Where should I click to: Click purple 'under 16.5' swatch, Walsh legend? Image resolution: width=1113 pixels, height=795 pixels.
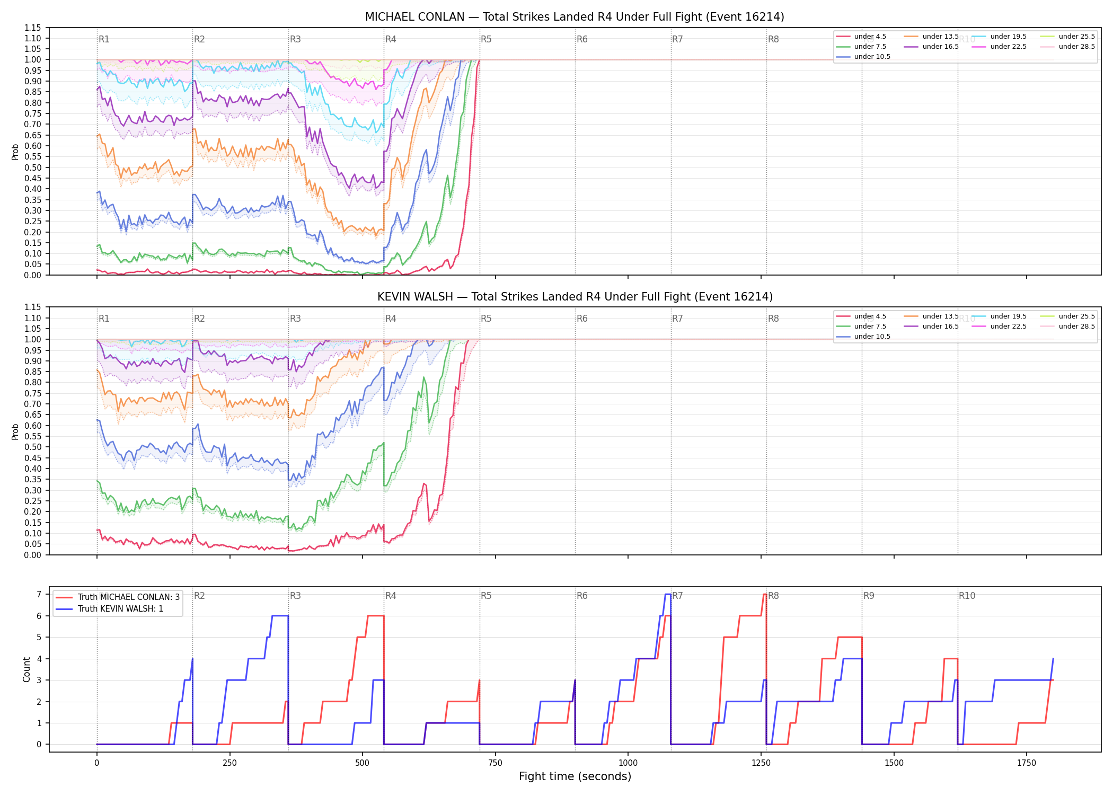click(x=911, y=326)
